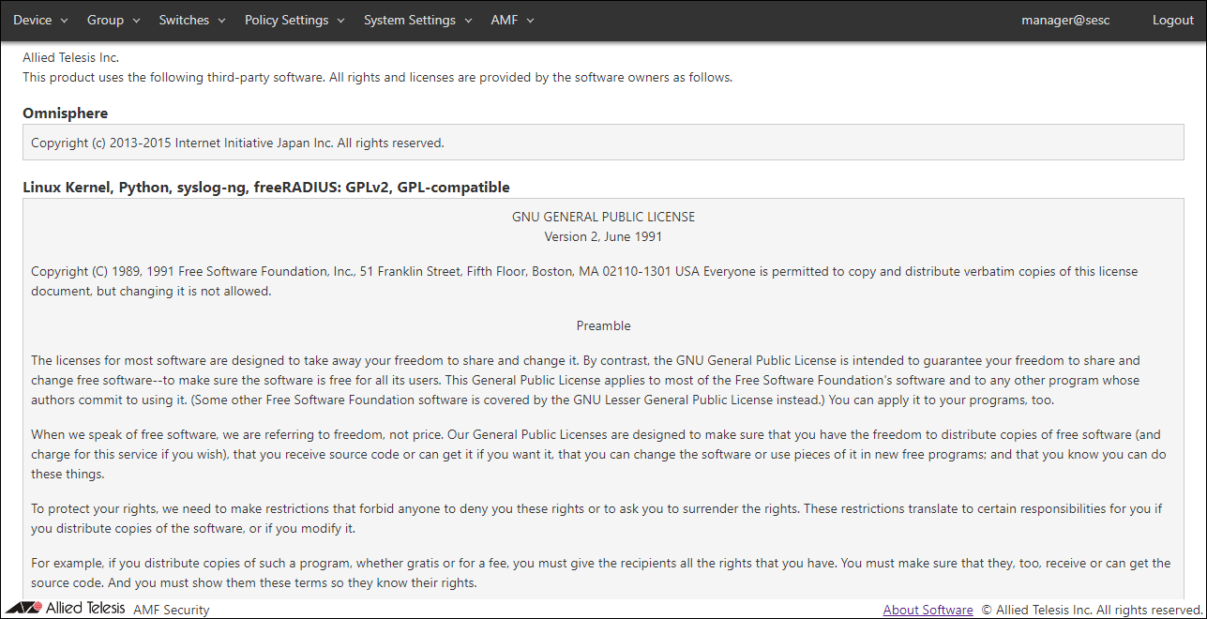Click the Omnisphere copyright notice box
Image resolution: width=1207 pixels, height=619 pixels.
click(603, 143)
